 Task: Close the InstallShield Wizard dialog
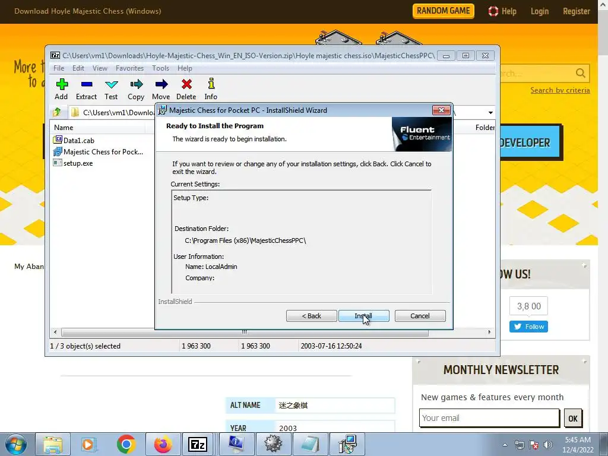(441, 110)
